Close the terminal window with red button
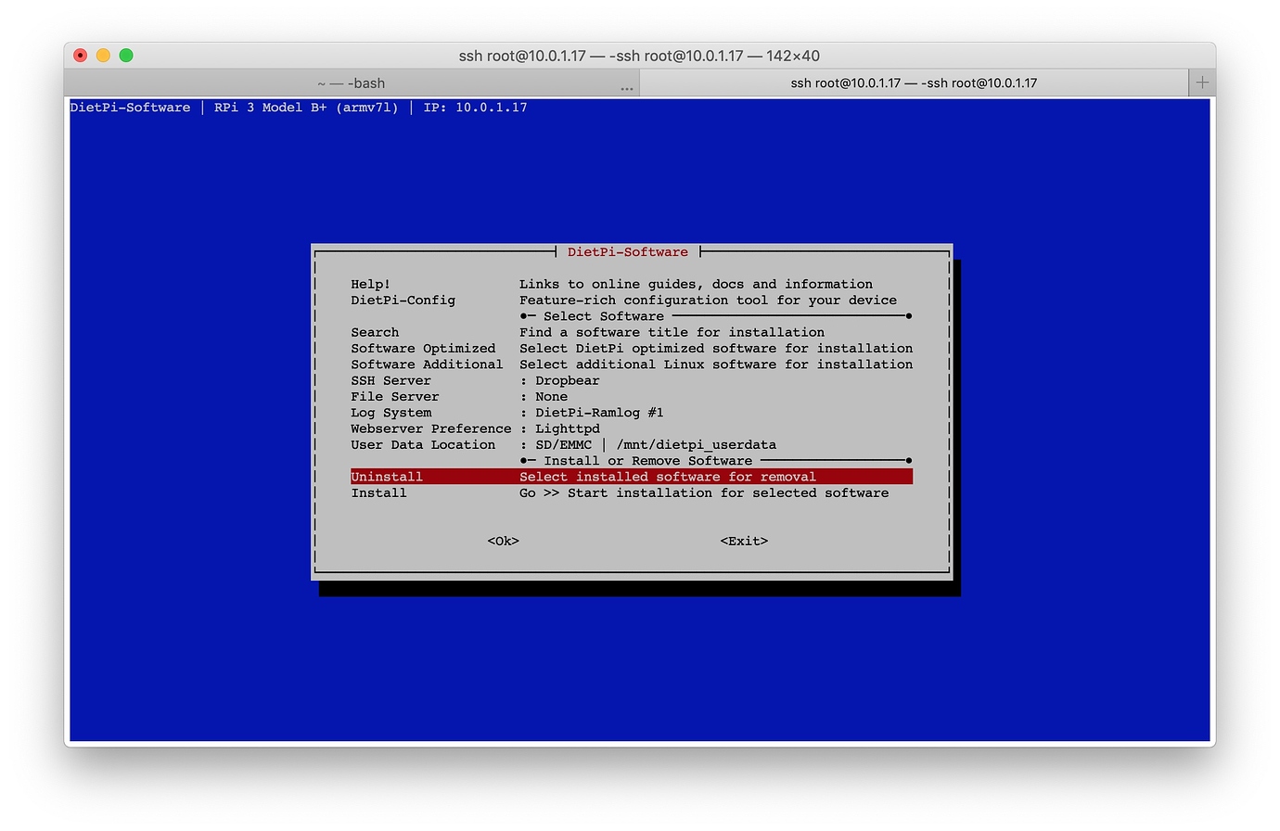The height and width of the screenshot is (831, 1280). pyautogui.click(x=81, y=56)
